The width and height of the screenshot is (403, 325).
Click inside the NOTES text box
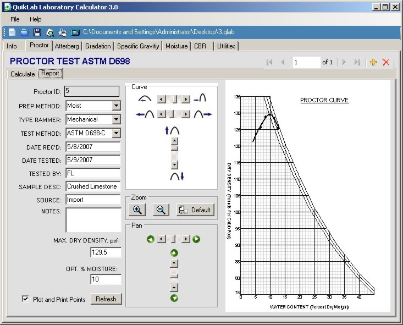pos(93,220)
